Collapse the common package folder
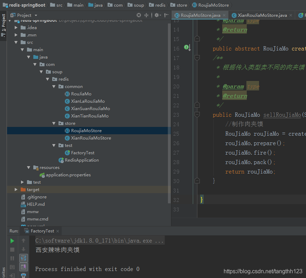Screen dimensions: 306x278 point(54,87)
